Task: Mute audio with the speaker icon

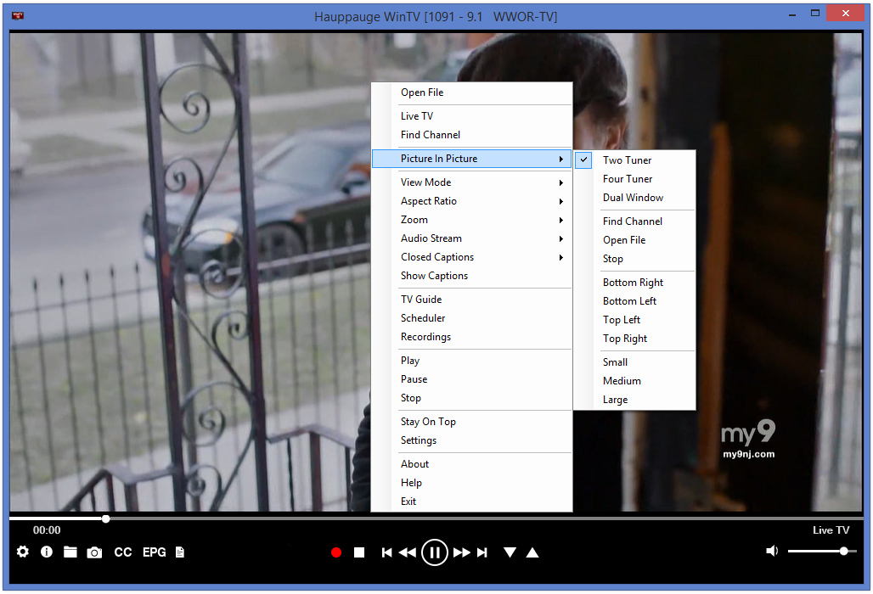Action: click(x=771, y=551)
